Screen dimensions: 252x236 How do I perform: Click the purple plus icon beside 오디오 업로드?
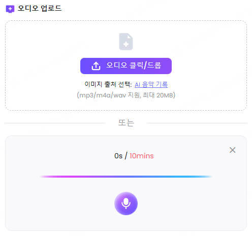pyautogui.click(x=10, y=9)
